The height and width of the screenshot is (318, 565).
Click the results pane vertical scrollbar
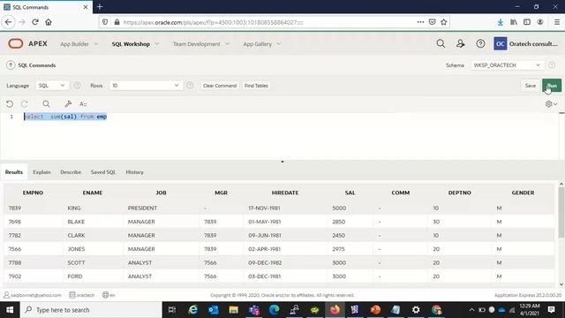(561, 212)
